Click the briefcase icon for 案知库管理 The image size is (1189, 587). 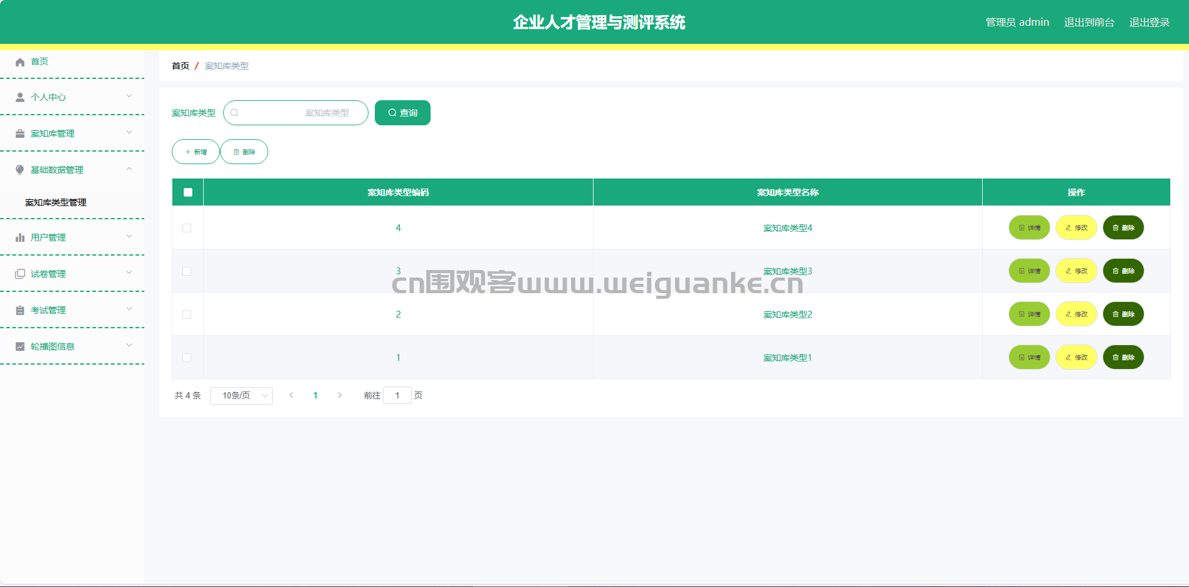coord(20,134)
